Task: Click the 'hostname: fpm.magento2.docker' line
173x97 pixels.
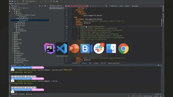Action: pyautogui.click(x=89, y=19)
